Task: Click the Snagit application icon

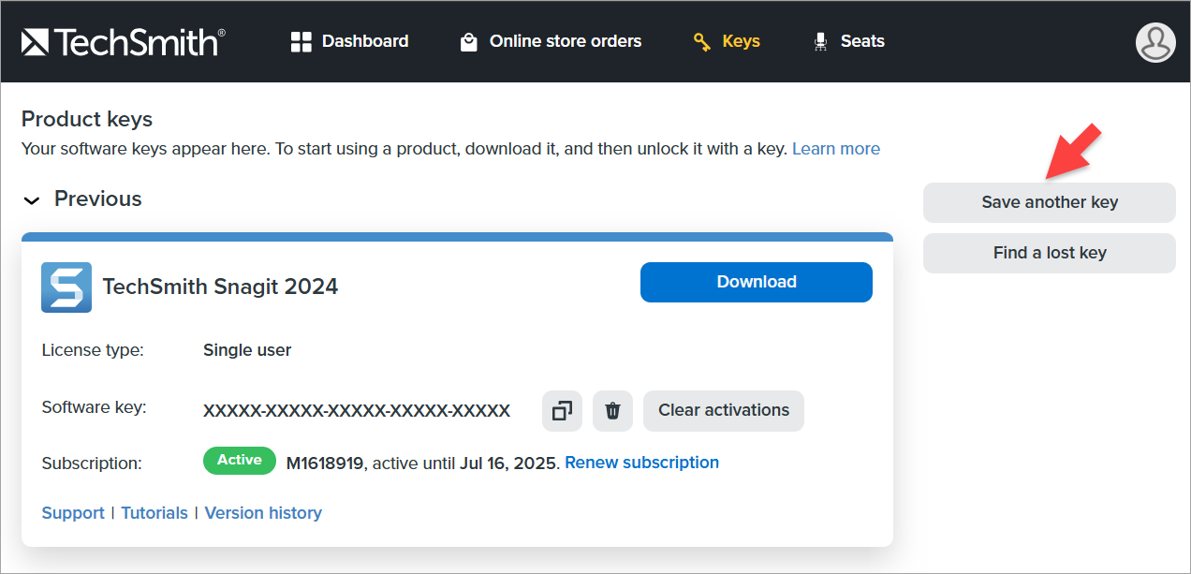Action: coord(66,287)
